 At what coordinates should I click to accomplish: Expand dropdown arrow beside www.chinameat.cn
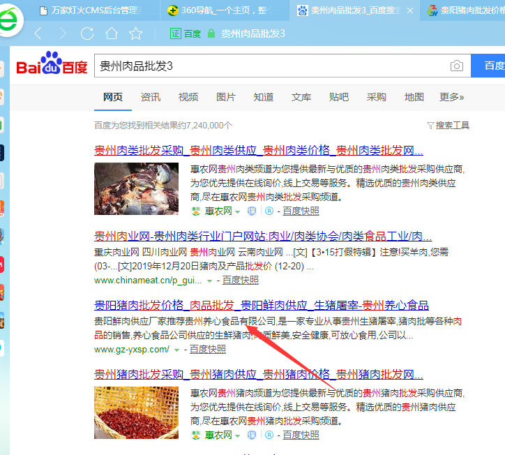(209, 281)
